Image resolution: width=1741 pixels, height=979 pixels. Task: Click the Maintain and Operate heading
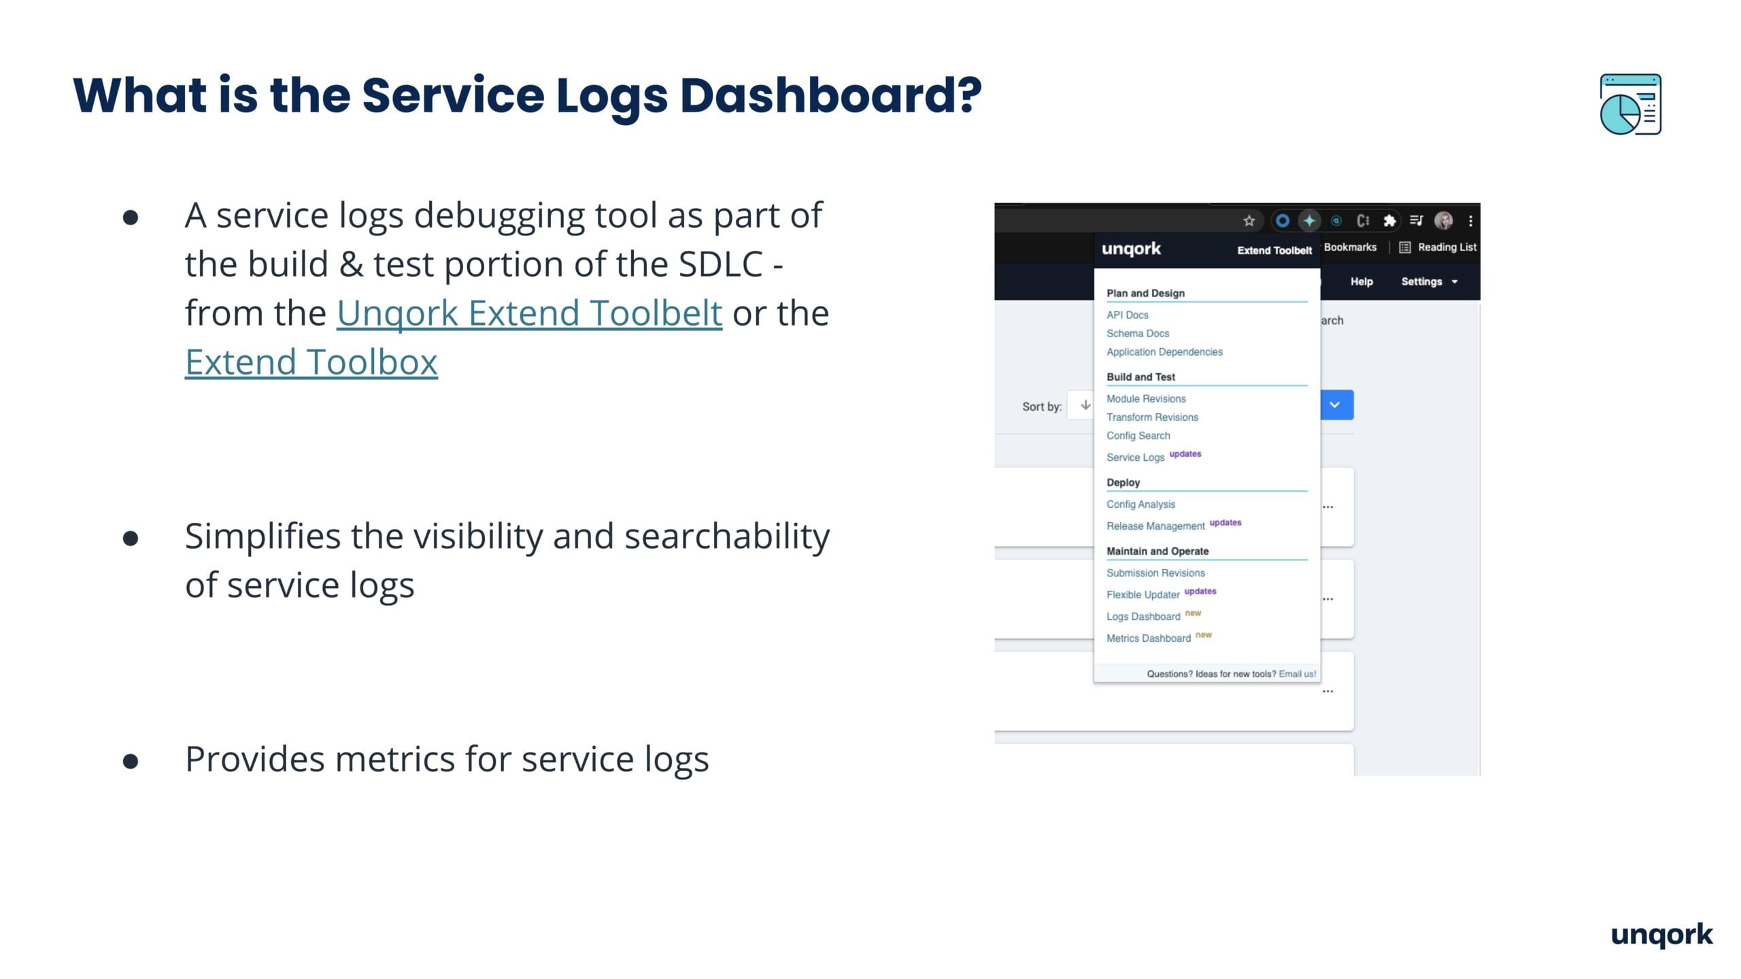point(1157,551)
